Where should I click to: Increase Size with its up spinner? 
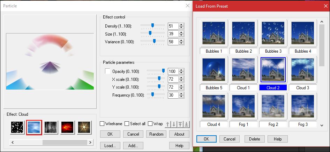point(181,32)
